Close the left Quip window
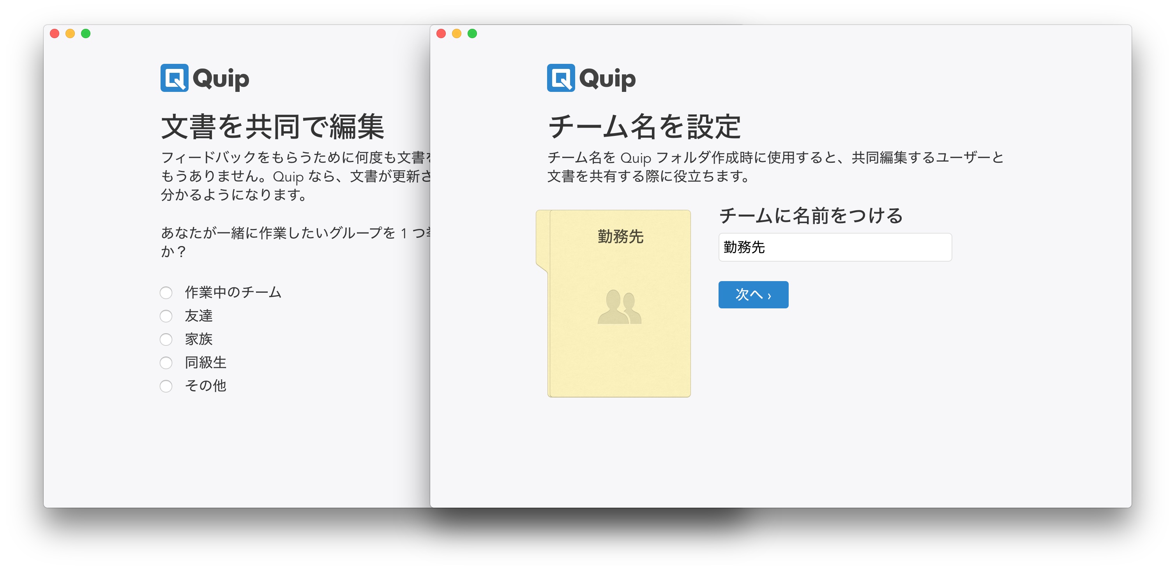 [55, 33]
